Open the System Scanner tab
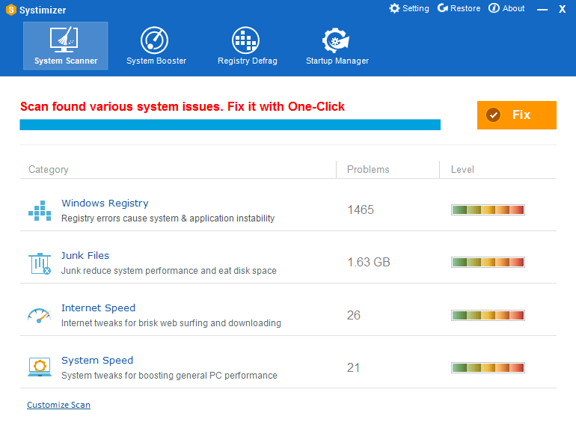Screen dimensions: 576x425 [65, 46]
